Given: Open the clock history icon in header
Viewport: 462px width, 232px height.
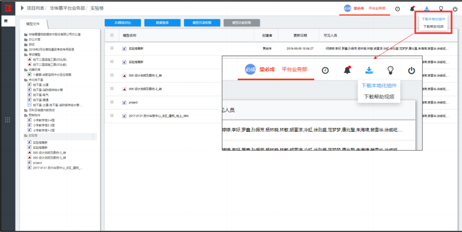Looking at the screenshot, I should [398, 9].
